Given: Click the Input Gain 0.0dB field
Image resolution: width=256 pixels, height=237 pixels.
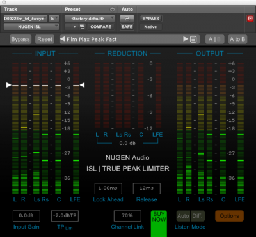Looking at the screenshot, I should tap(26, 216).
